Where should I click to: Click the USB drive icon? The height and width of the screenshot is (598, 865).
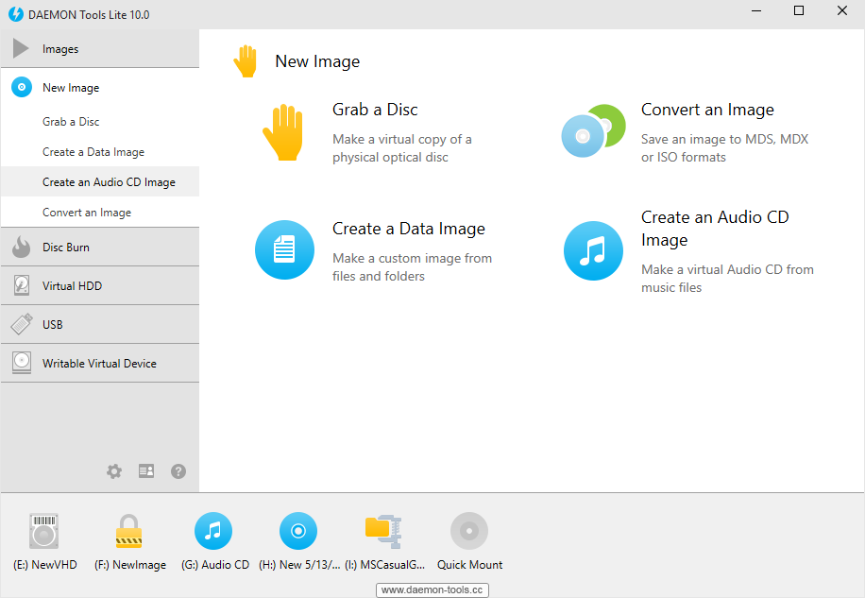pyautogui.click(x=20, y=324)
